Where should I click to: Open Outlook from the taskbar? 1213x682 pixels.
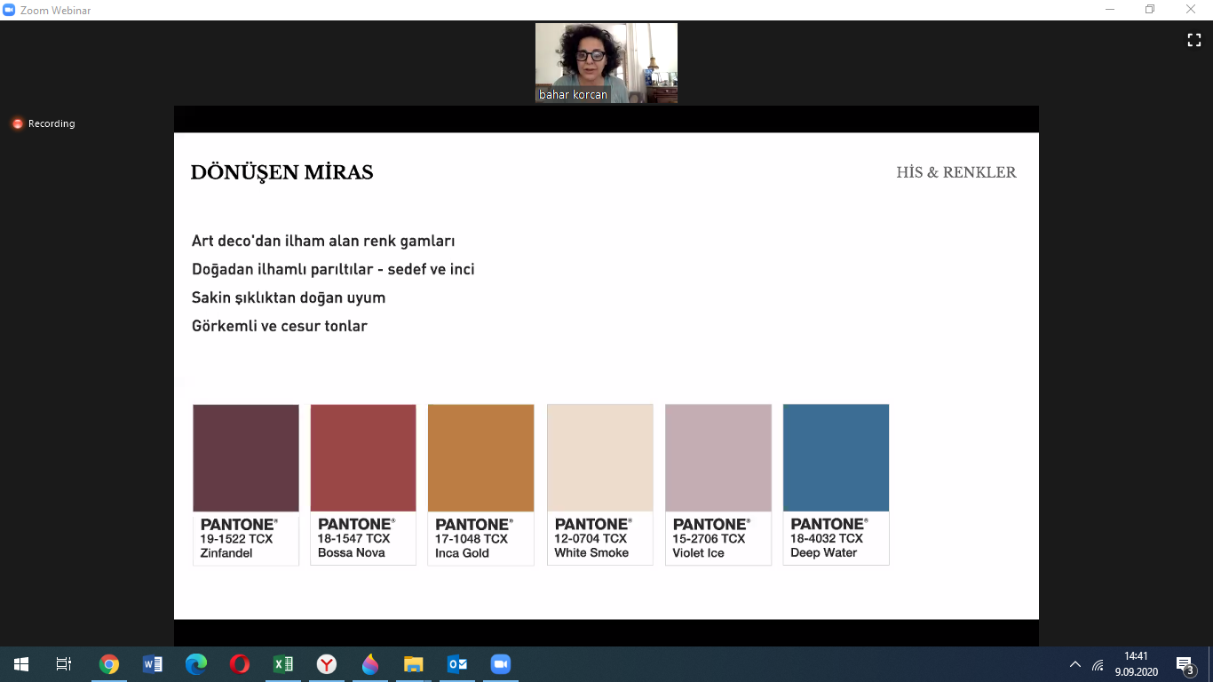pos(457,664)
